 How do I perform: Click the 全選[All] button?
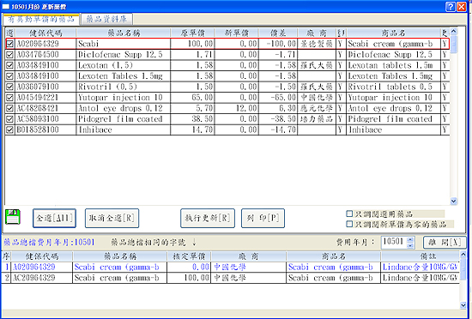[x=54, y=218]
